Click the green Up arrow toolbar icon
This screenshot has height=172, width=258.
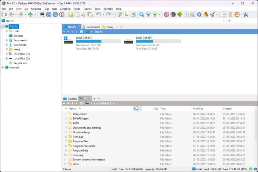pos(30,14)
